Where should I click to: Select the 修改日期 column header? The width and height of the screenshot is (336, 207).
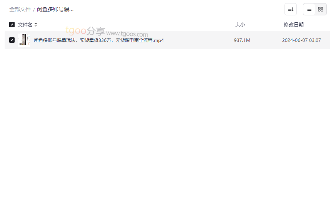294,25
